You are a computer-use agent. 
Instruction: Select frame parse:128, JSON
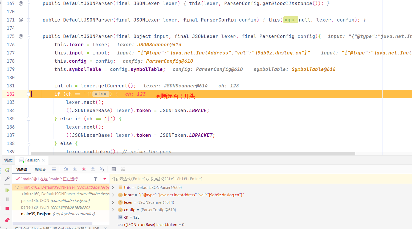point(61,207)
